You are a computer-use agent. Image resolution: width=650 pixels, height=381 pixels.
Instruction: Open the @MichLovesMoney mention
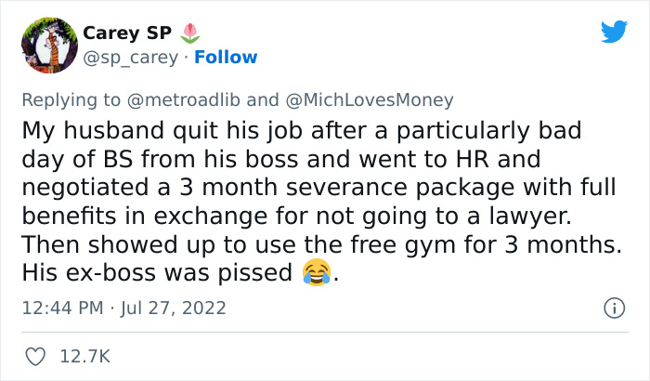(367, 99)
